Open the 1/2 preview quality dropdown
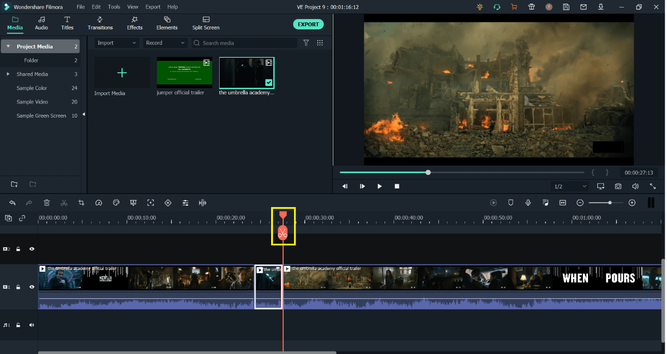Screen dimensions: 667x354 [x=570, y=186]
